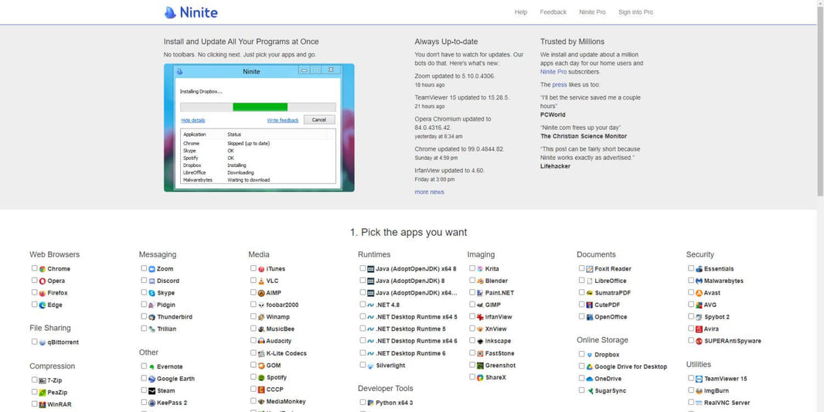Screen dimensions: 824x412
Task: Click Sign into Pro
Action: point(636,12)
